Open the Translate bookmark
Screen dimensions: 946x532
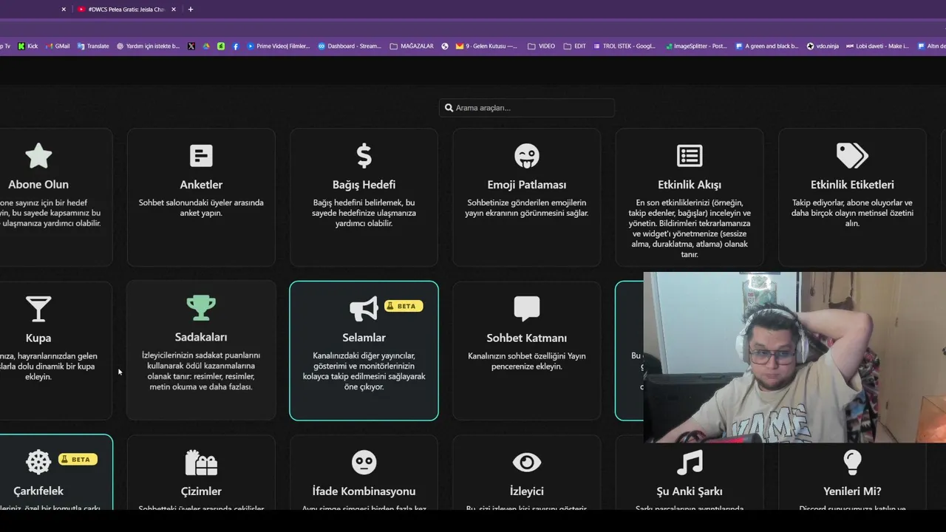tap(93, 46)
